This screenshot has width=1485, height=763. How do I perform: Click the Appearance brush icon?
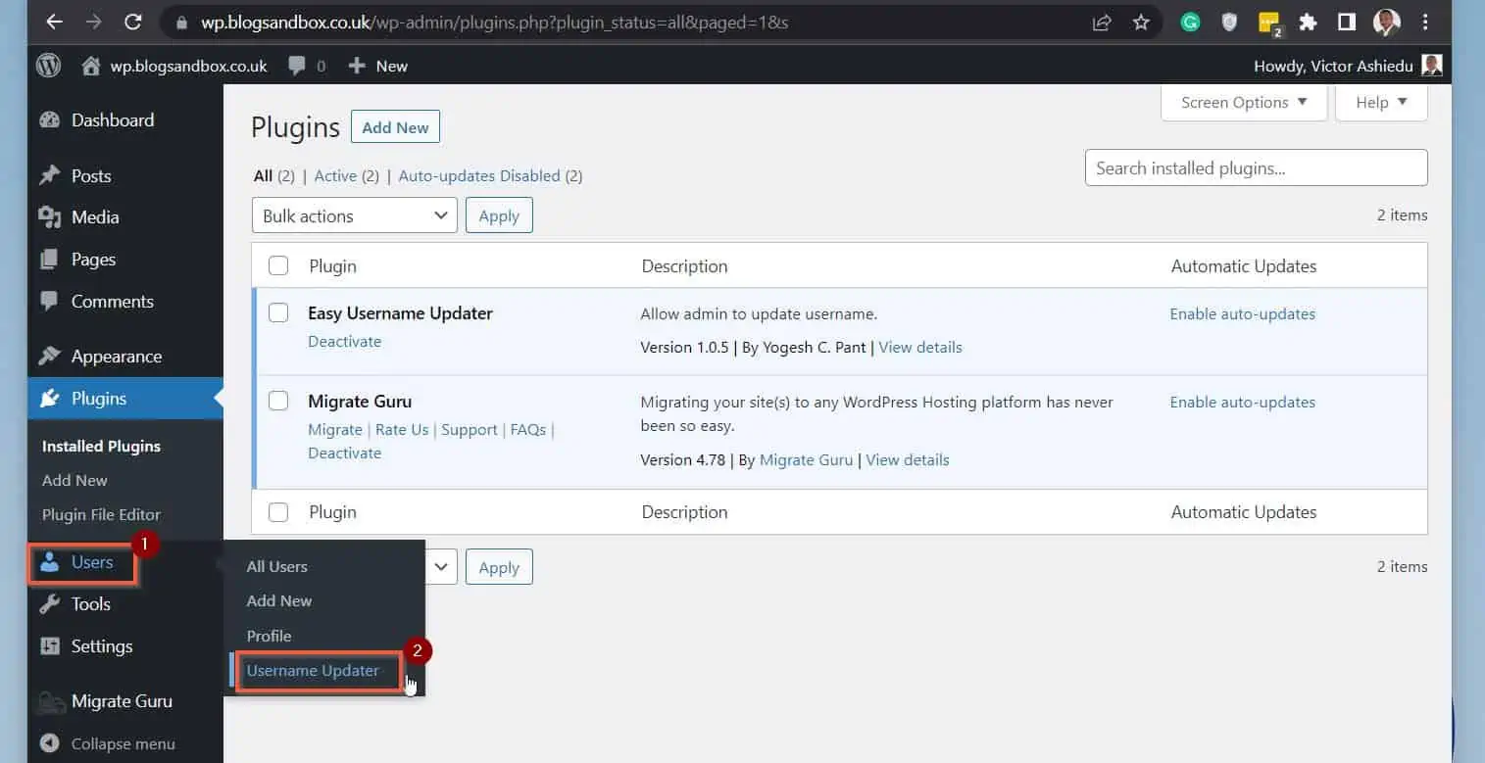[x=49, y=357]
